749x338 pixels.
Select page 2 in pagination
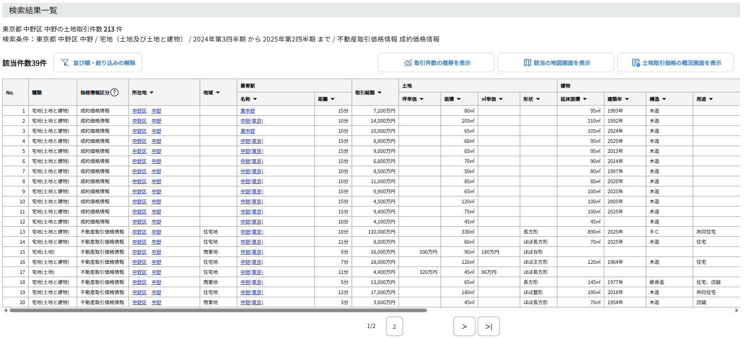[x=394, y=326]
